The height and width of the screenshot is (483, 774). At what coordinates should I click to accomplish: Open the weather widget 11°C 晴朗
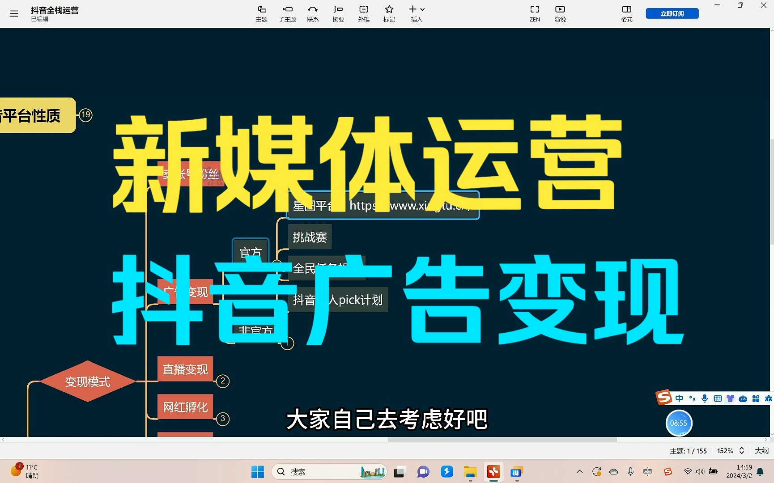point(25,471)
